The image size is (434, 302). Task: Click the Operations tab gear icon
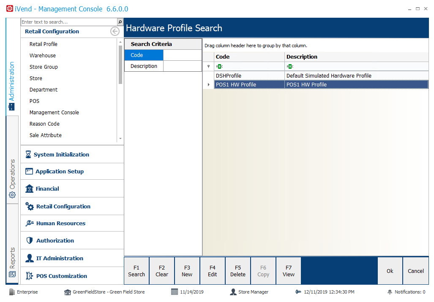12,195
